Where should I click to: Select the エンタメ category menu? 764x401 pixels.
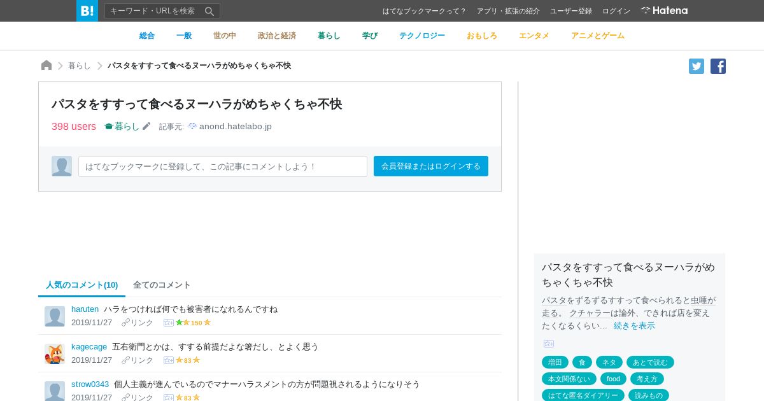tap(534, 36)
